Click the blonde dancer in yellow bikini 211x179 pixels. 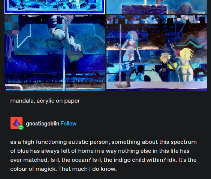coord(186,64)
